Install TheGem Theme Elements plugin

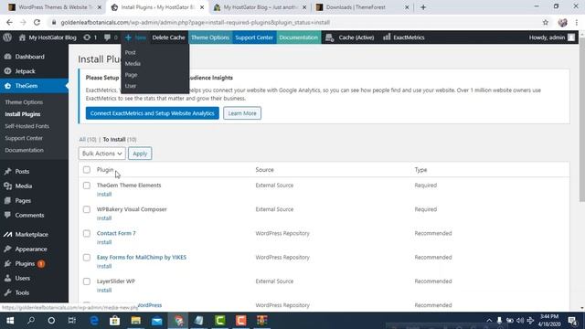[104, 195]
